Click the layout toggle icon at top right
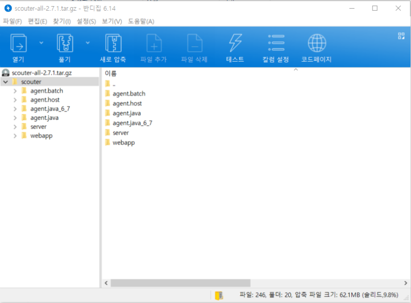Viewport: 411px width, 303px height. click(x=401, y=37)
